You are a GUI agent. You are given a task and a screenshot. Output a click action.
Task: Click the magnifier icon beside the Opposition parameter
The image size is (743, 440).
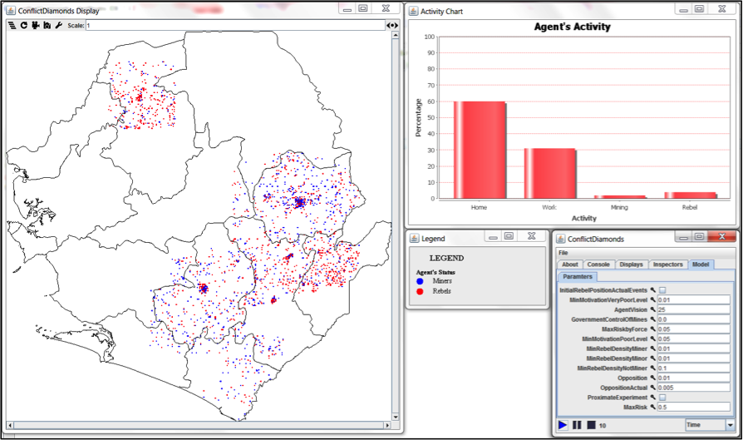(x=652, y=378)
